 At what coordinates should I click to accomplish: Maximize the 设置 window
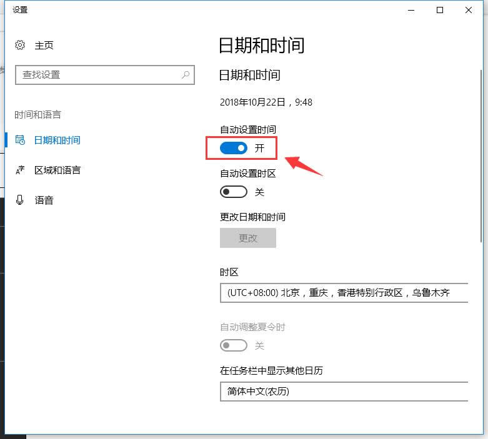pyautogui.click(x=440, y=10)
